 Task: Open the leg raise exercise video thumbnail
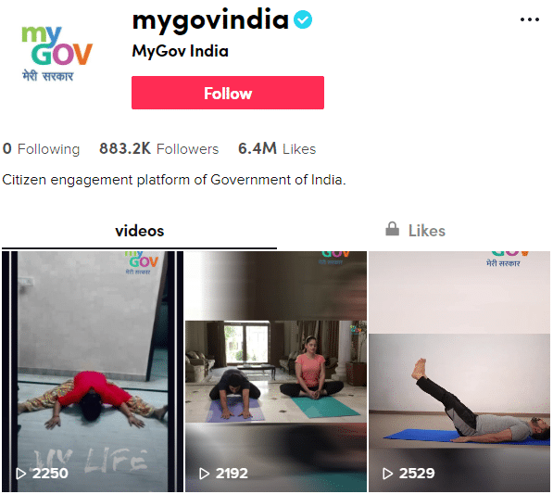click(459, 372)
